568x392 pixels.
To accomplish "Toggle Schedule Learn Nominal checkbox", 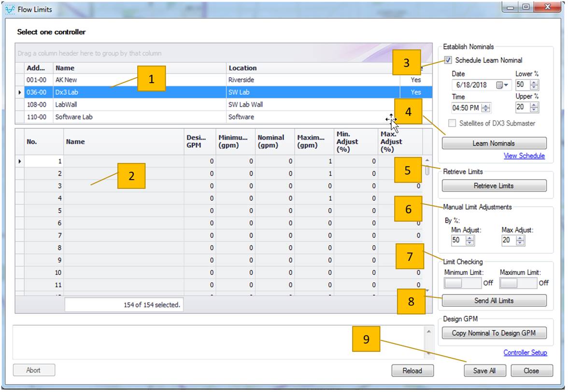I will coord(448,60).
